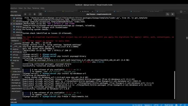Split the VS Code editor
Image resolution: width=188 pixels, height=106 pixels.
pos(181,11)
